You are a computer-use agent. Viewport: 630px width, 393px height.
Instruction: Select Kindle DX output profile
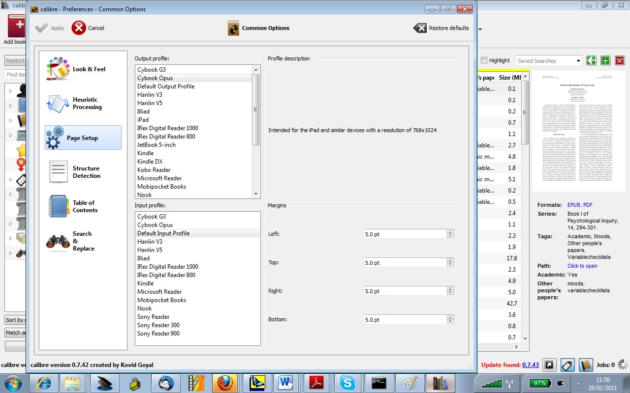[193, 161]
